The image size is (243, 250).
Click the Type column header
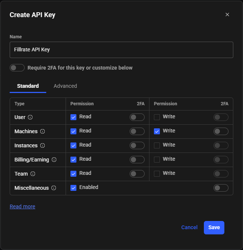pyautogui.click(x=19, y=104)
